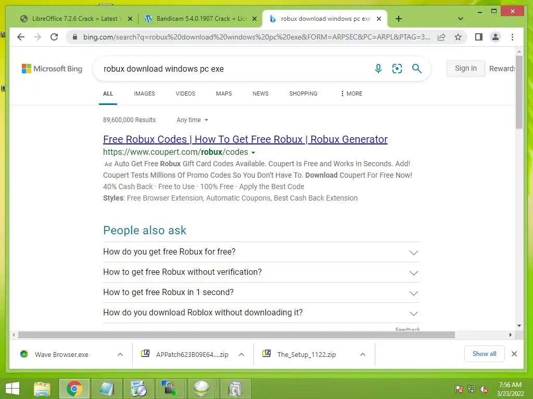
Task: Reload the Bing search page
Action: coord(54,37)
